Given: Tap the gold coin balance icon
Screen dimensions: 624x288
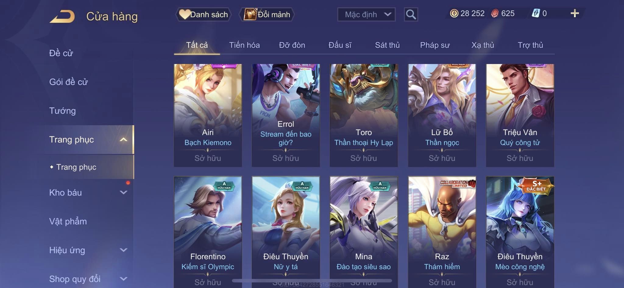Looking at the screenshot, I should tap(454, 13).
